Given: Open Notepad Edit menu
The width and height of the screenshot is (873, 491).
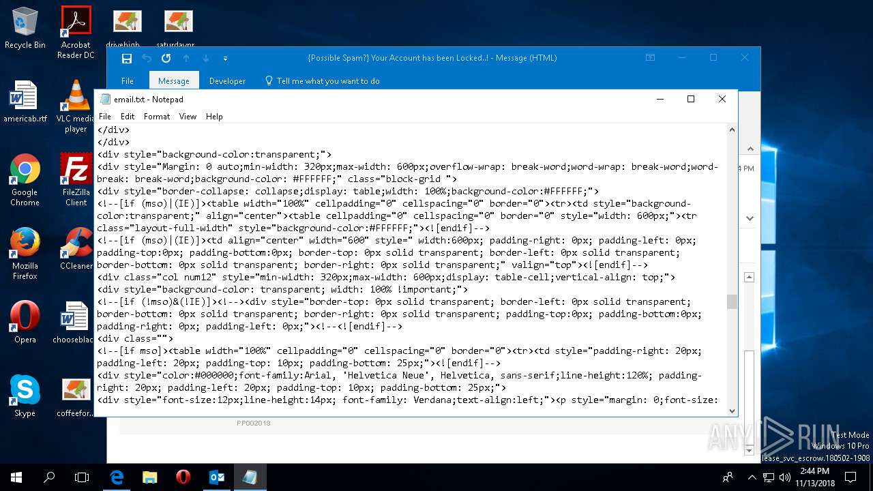Looking at the screenshot, I should point(128,117).
